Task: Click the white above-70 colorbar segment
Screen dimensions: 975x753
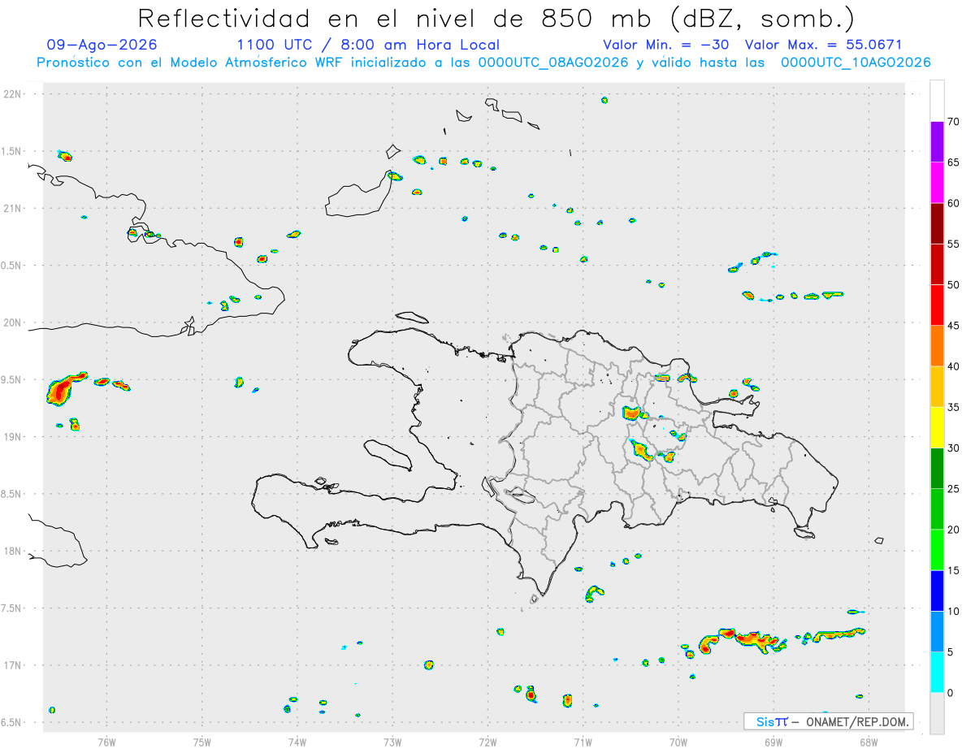Action: 937,101
